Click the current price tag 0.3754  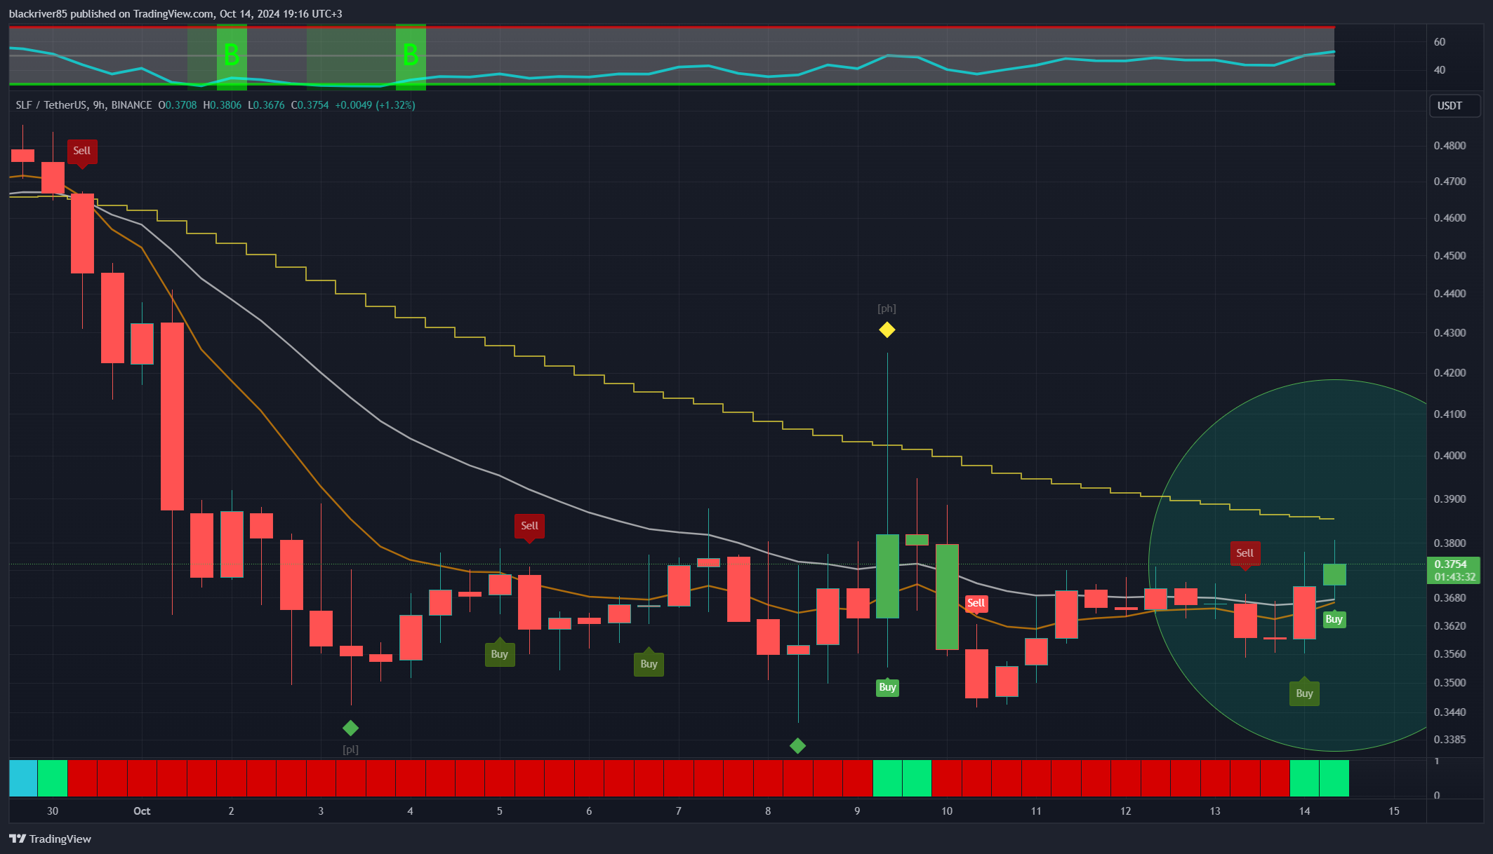tap(1454, 570)
